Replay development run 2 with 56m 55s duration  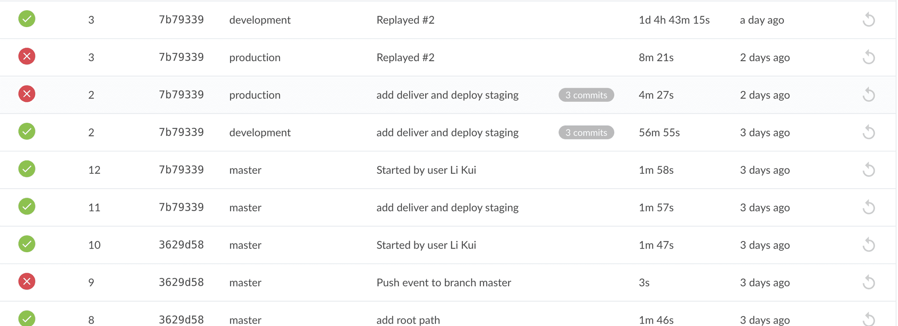pos(869,132)
